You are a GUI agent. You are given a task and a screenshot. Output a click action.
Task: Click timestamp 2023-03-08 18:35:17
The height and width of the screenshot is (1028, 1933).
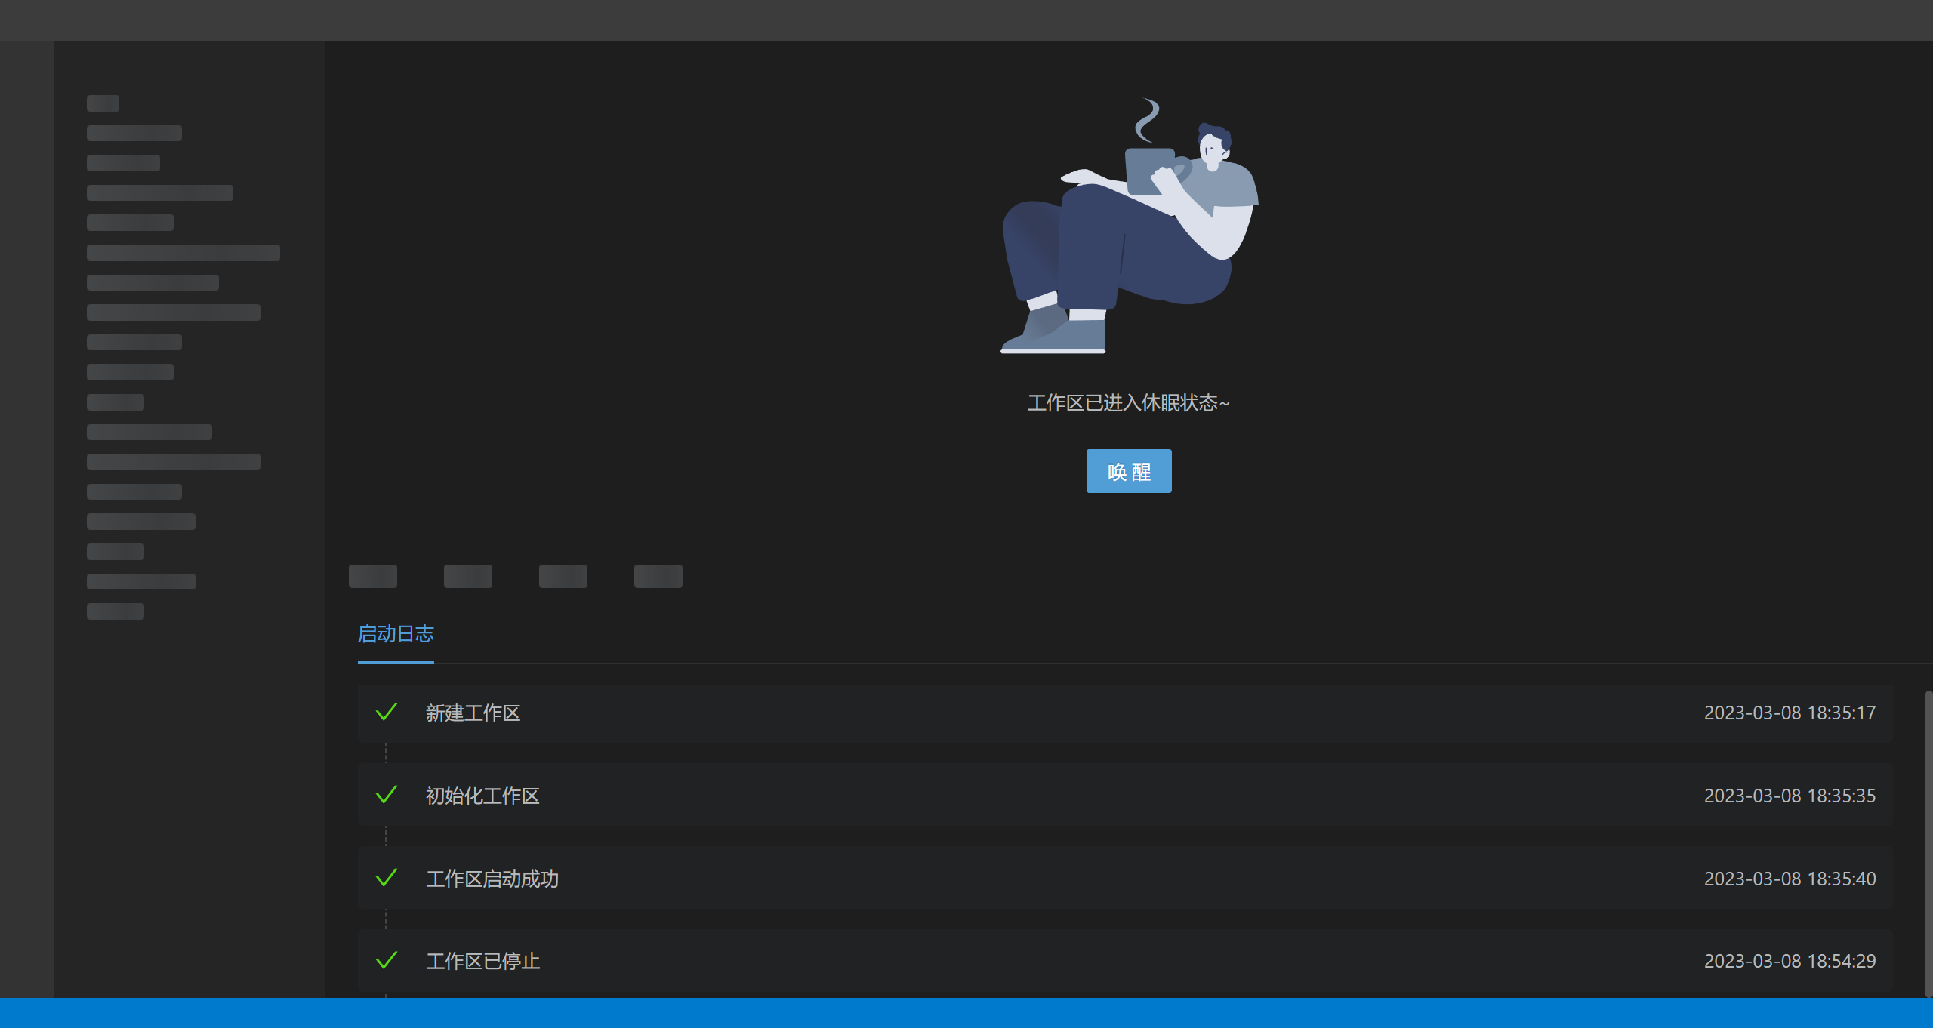1789,713
